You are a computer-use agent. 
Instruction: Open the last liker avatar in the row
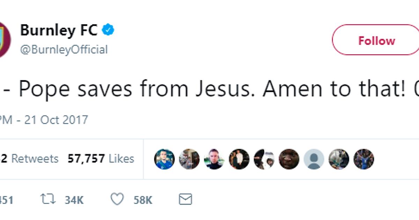(363, 159)
